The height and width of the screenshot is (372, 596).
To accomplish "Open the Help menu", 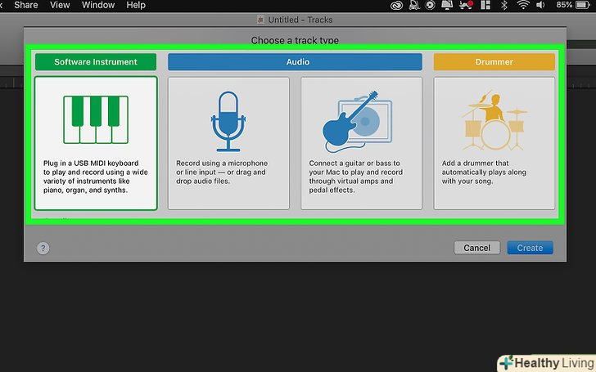I will [136, 5].
